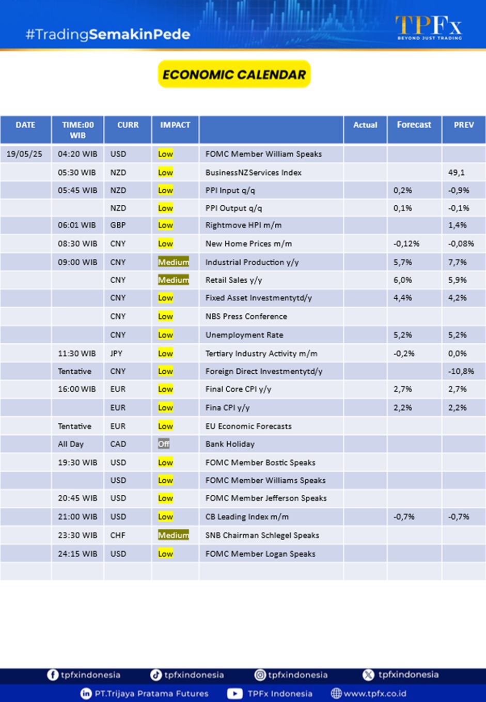This screenshot has height=702, width=486.
Task: Open the X (Twitter) icon in the footer
Action: pos(368,675)
